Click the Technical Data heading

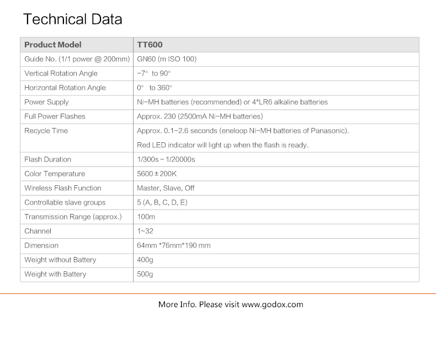click(x=72, y=19)
